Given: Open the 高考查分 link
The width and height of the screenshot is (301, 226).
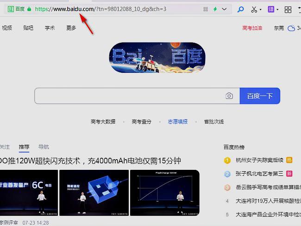Looking at the screenshot, I should 142,122.
